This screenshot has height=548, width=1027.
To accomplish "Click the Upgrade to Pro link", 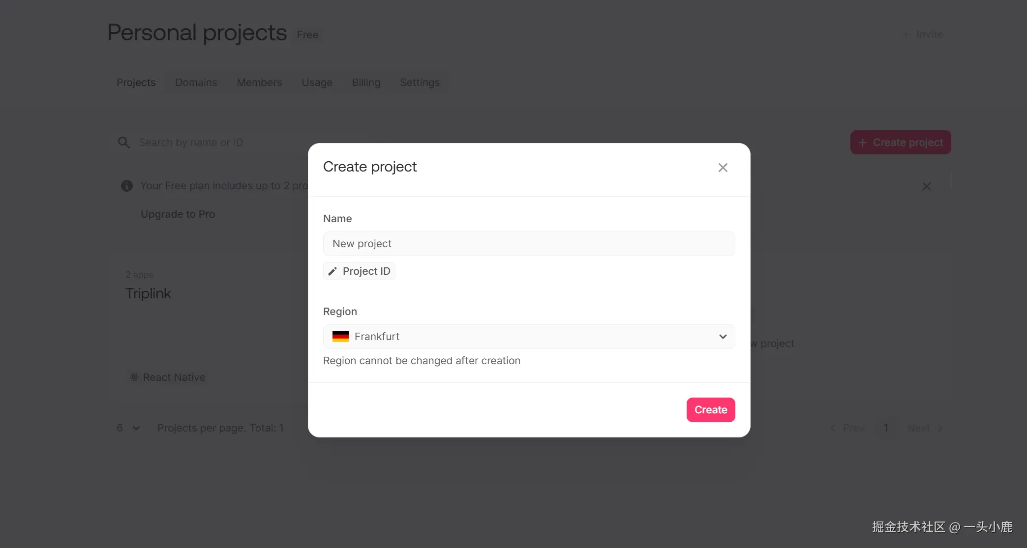I will pos(178,214).
